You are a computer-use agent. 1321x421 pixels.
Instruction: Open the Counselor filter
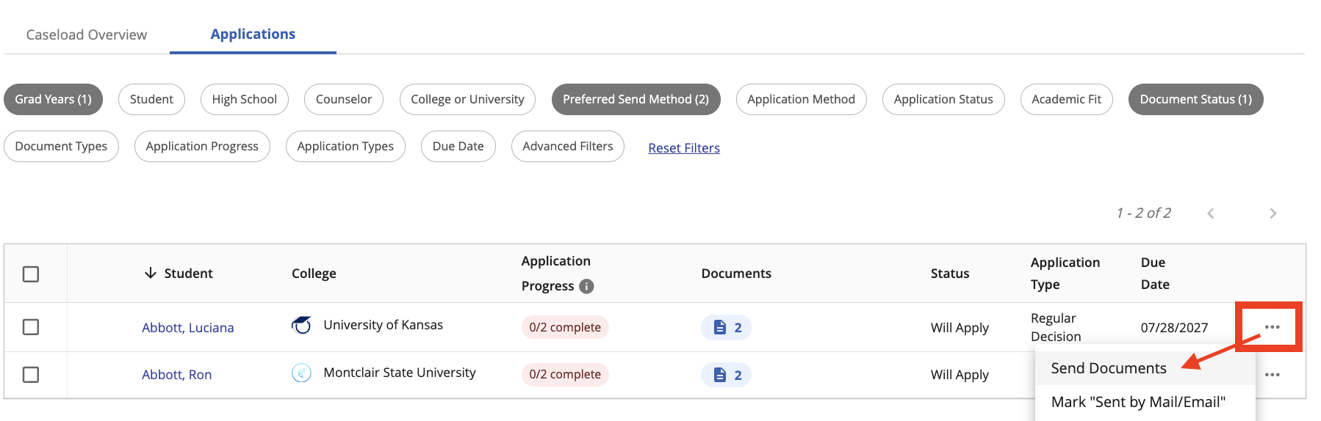344,99
